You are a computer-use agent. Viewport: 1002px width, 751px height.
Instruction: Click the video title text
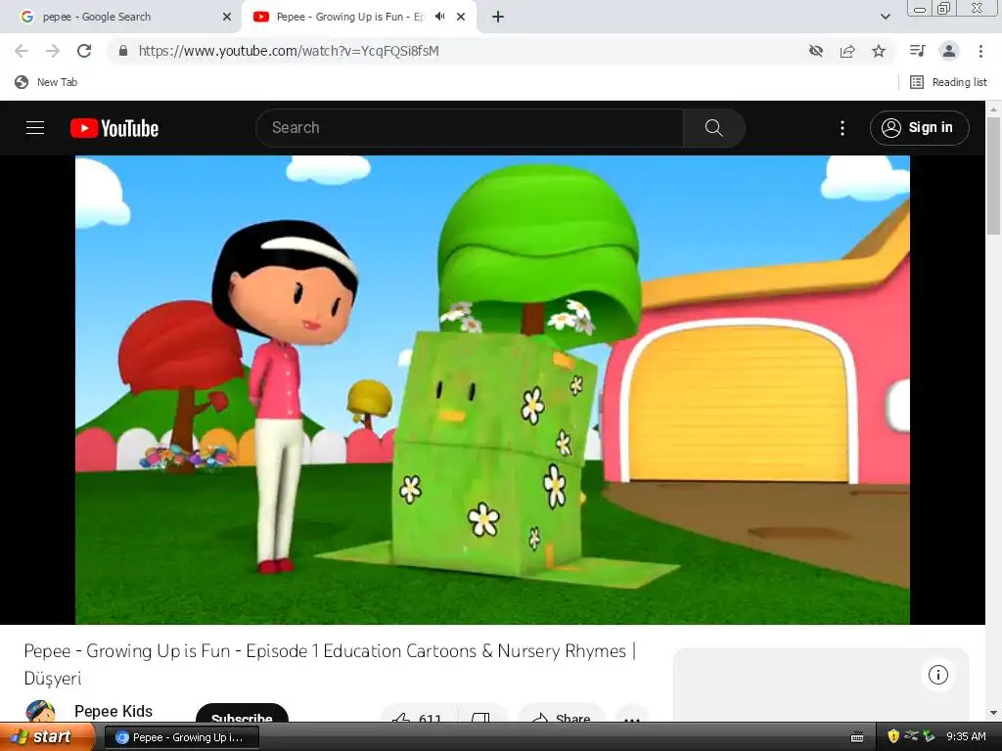pyautogui.click(x=330, y=664)
